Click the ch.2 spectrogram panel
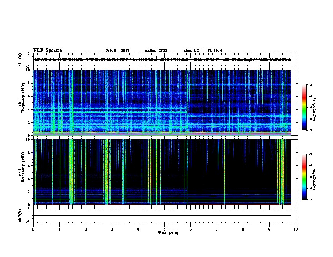The image size is (333, 257). 162,172
